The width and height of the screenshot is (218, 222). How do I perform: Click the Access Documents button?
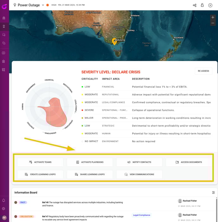[189, 162]
